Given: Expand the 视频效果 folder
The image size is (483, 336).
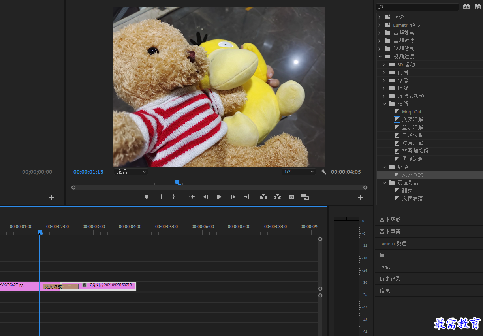Looking at the screenshot, I should point(380,49).
